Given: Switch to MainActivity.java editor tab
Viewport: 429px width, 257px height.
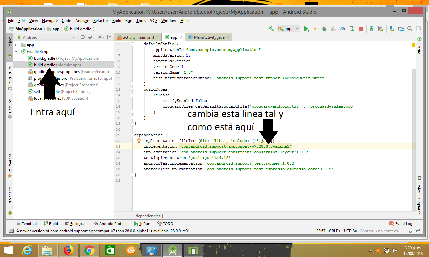Looking at the screenshot, I should (x=209, y=37).
